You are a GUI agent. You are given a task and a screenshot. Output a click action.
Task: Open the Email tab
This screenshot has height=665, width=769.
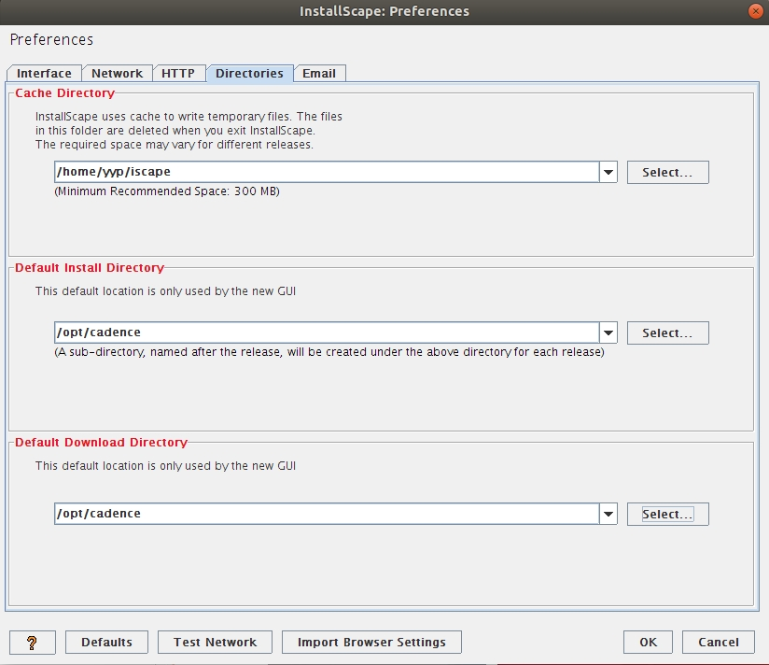(x=319, y=73)
